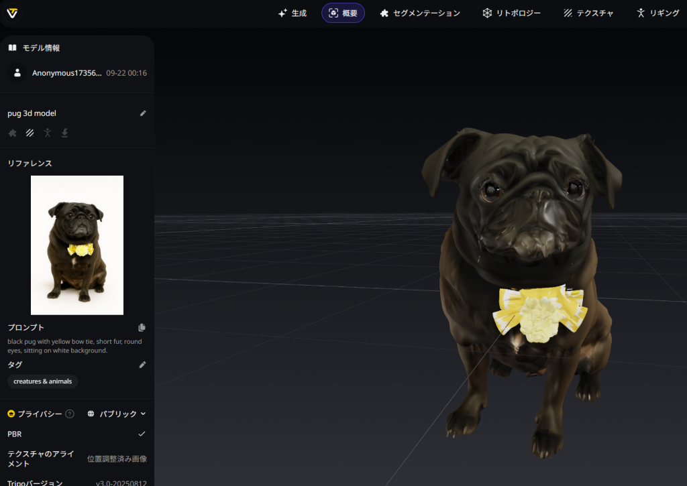The height and width of the screenshot is (486, 687).
Task: Click the 'creatures & animals' tag chip
Action: (x=43, y=381)
